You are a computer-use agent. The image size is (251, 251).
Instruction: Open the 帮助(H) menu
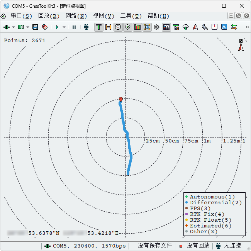coord(158,16)
